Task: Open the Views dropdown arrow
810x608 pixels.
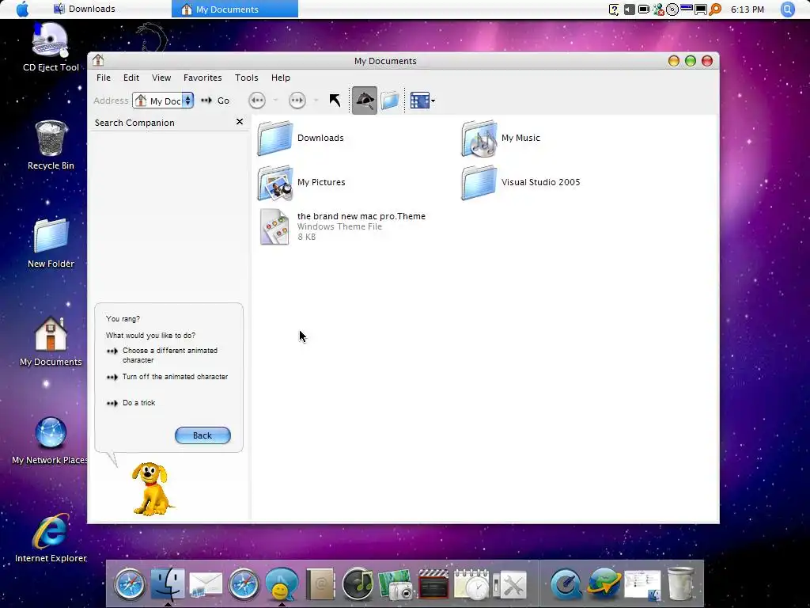Action: click(433, 101)
